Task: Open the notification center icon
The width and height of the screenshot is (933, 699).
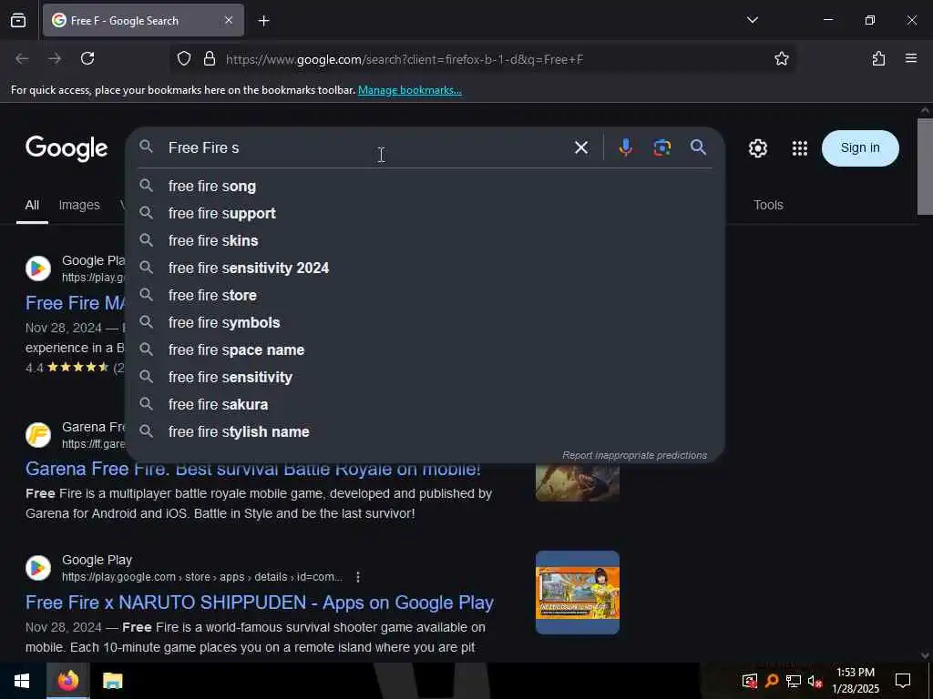Action: pos(903,681)
